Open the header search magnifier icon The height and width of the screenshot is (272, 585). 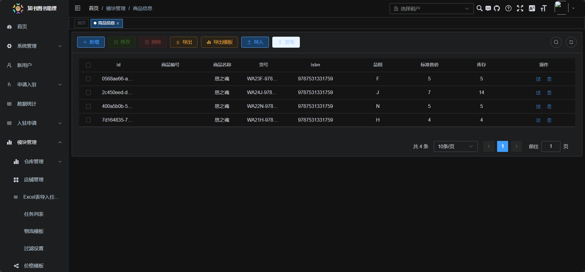click(x=480, y=9)
